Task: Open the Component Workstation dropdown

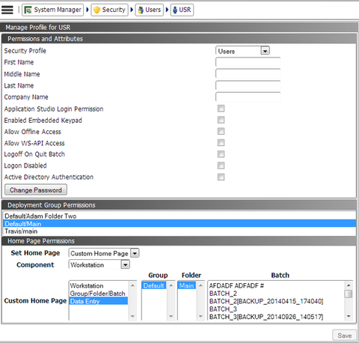Action: click(99, 264)
